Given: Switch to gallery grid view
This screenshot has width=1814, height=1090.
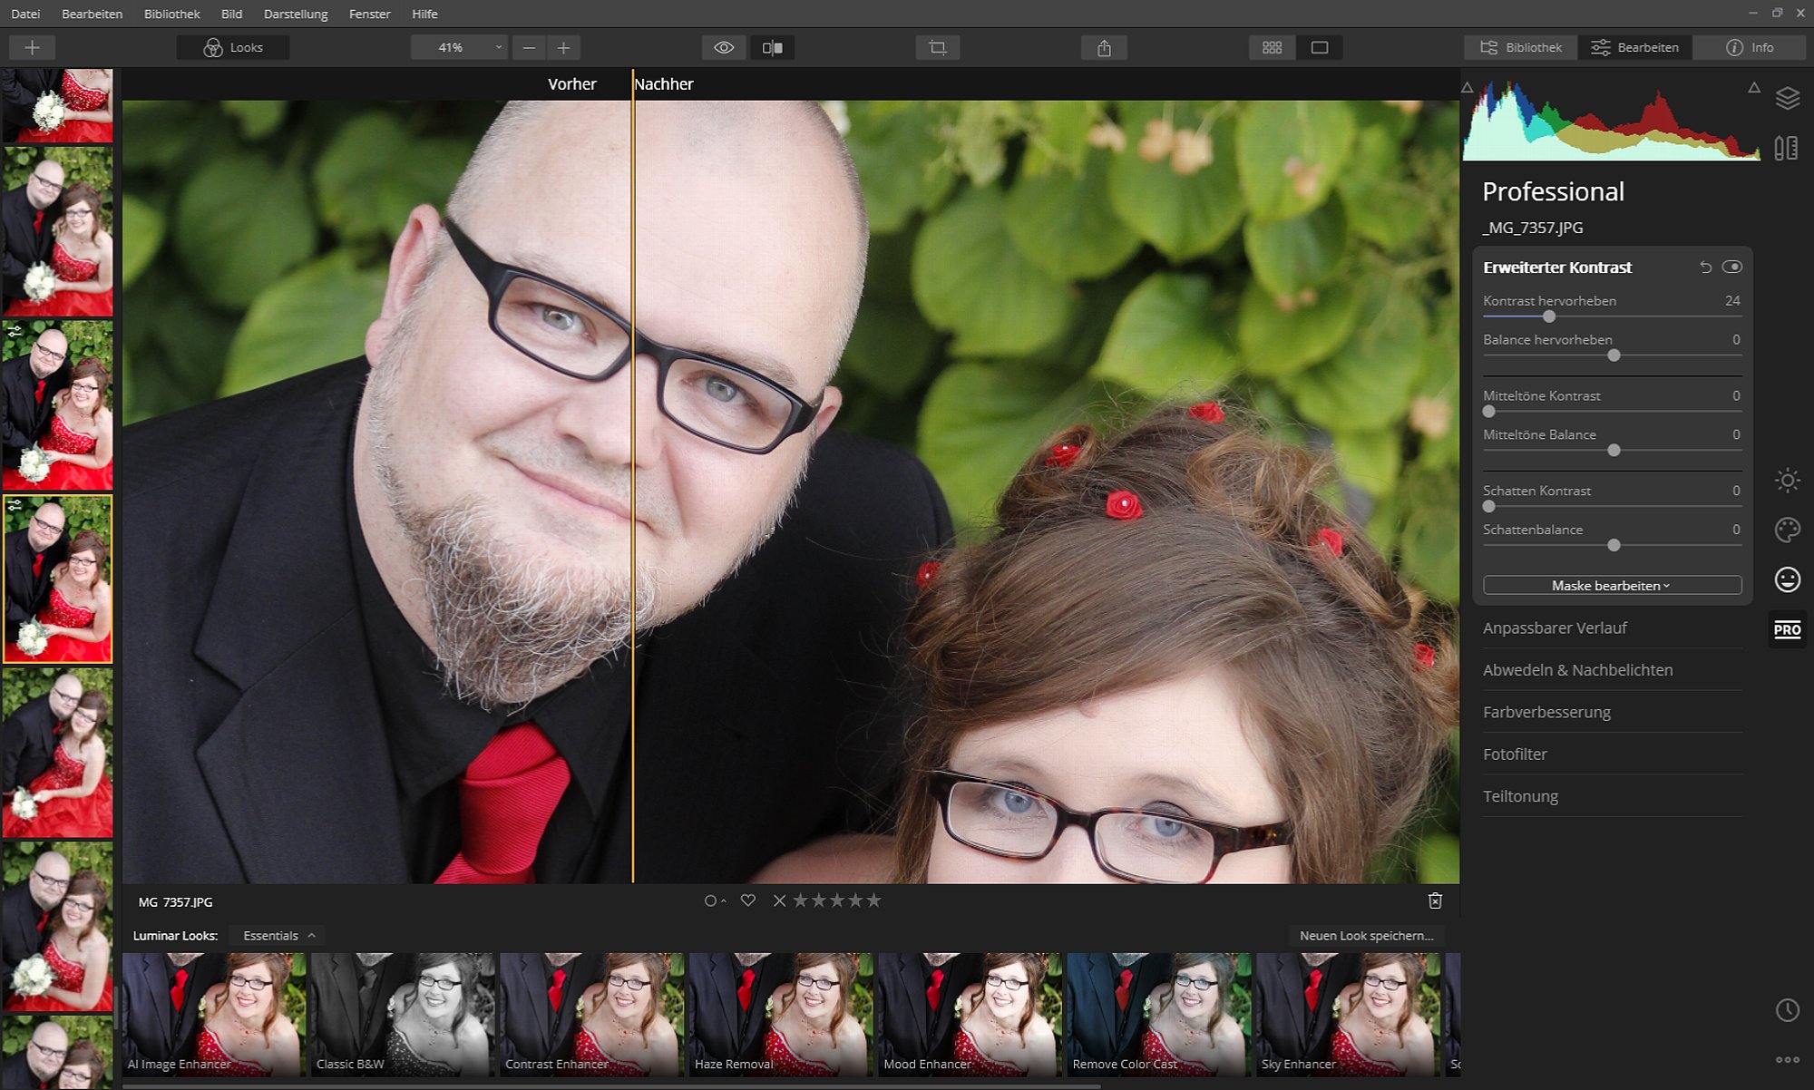Looking at the screenshot, I should click(x=1272, y=47).
